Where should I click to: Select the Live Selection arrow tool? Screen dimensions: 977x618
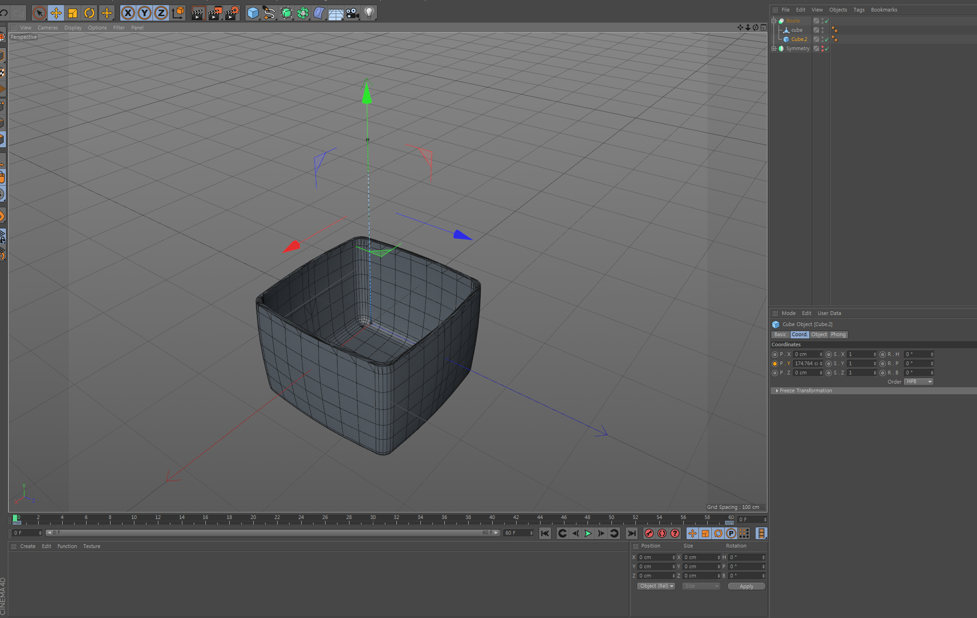40,13
